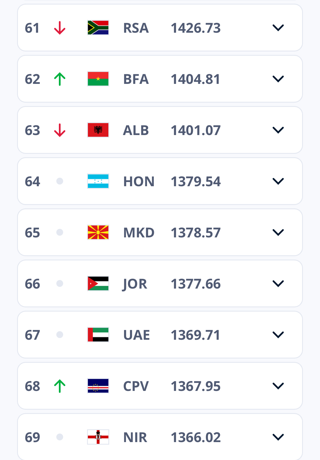Click the ALB team code link
The image size is (320, 460).
[136, 130]
